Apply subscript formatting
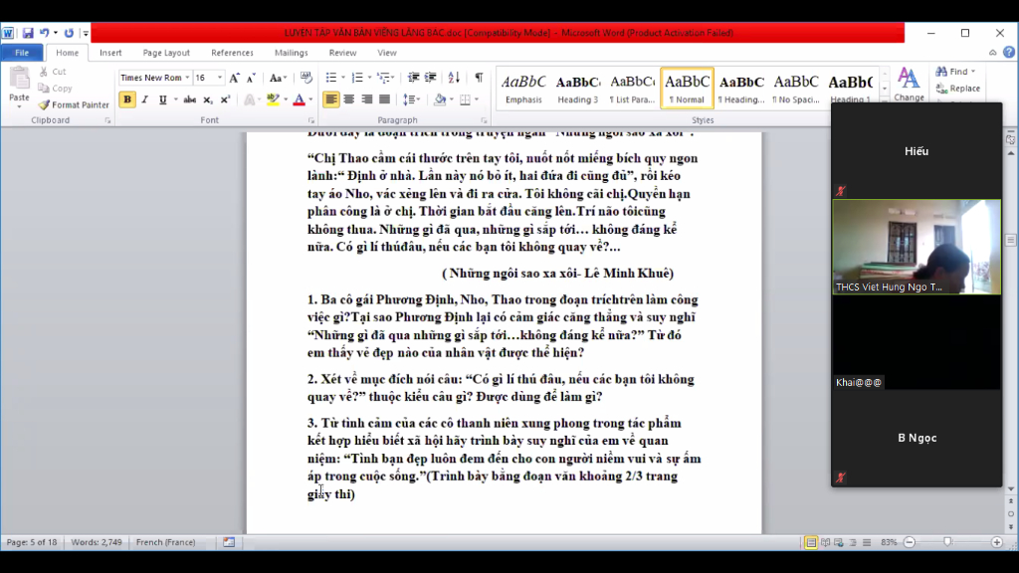This screenshot has width=1019, height=573. [x=207, y=99]
